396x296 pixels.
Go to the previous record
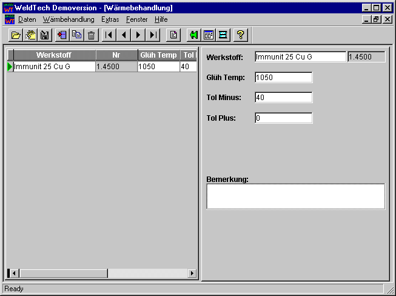(124, 35)
